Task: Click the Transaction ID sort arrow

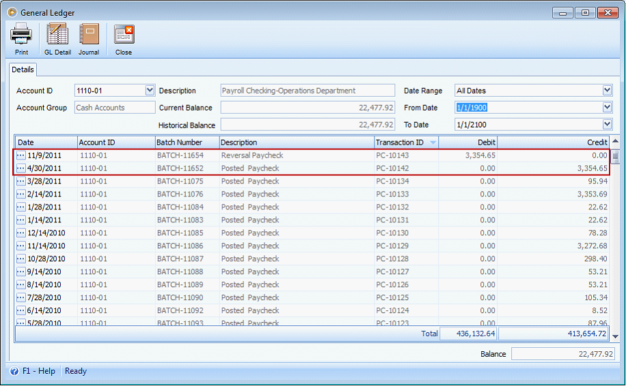Action: 433,143
